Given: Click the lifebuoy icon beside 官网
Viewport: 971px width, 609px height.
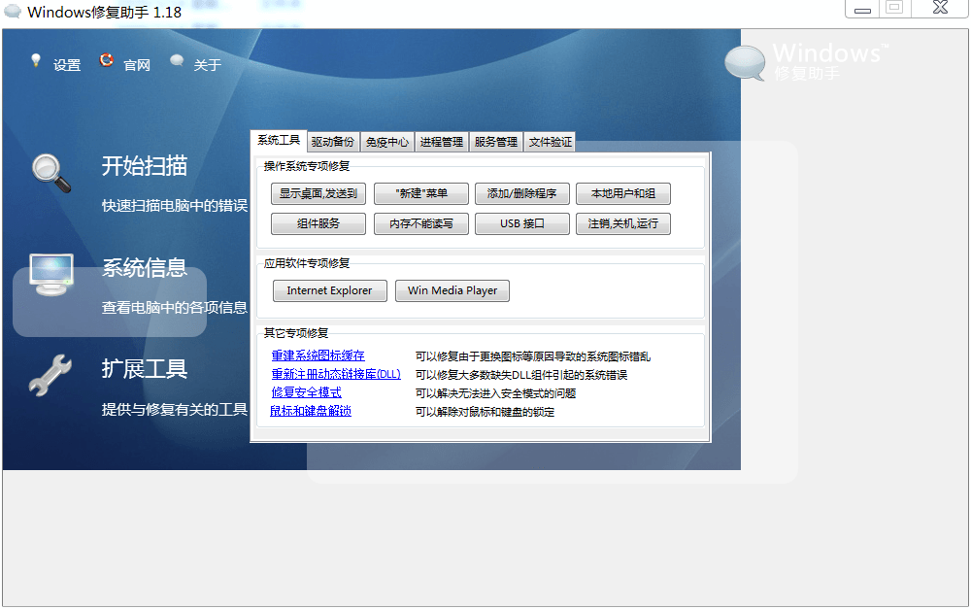Looking at the screenshot, I should click(107, 61).
